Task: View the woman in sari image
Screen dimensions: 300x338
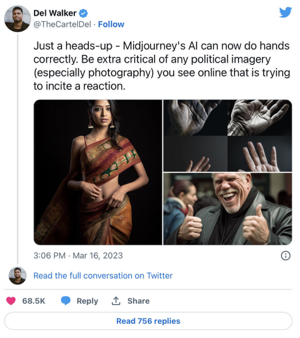Action: click(98, 172)
